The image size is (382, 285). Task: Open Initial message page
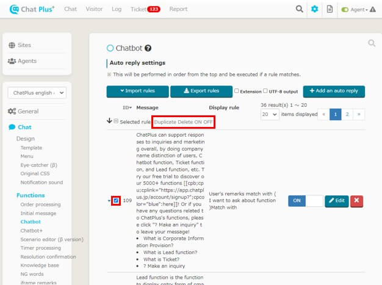click(x=38, y=213)
